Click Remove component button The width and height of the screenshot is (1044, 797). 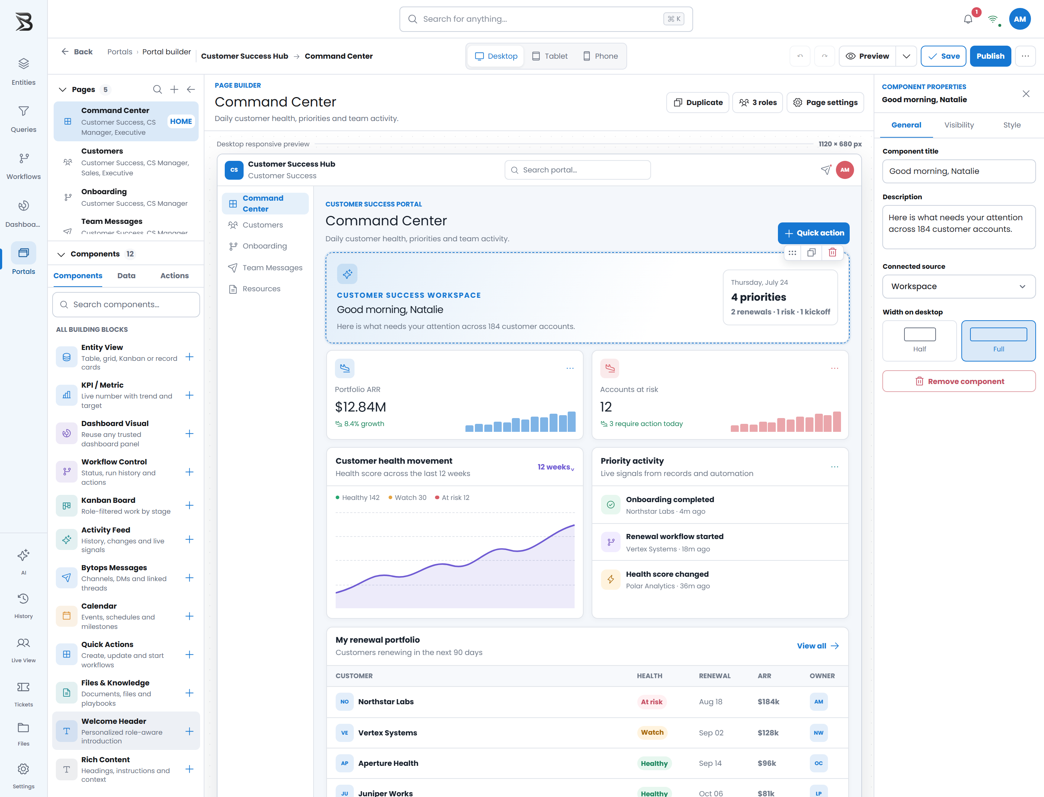point(958,381)
